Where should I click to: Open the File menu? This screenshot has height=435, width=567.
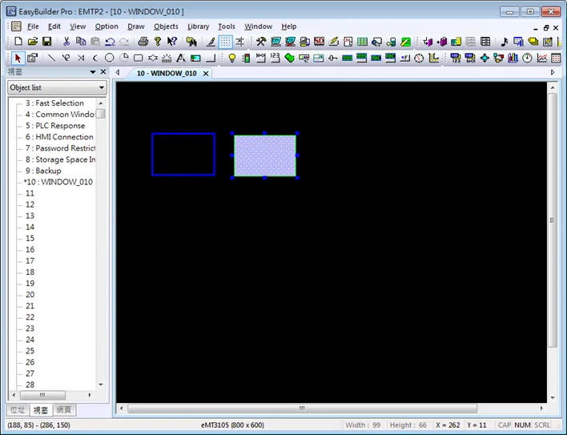(x=33, y=26)
